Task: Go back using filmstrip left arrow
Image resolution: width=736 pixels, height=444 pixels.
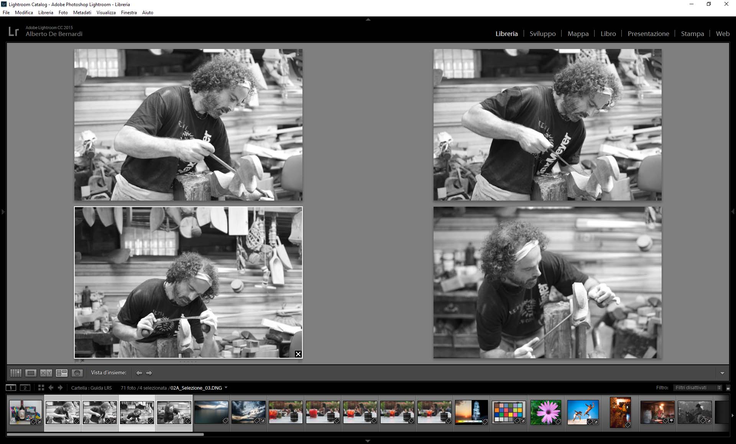Action: (x=51, y=388)
